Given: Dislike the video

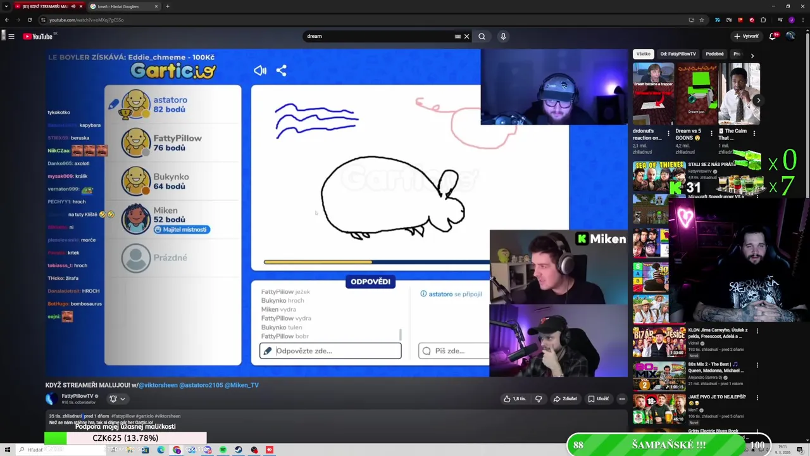Looking at the screenshot, I should pos(539,399).
